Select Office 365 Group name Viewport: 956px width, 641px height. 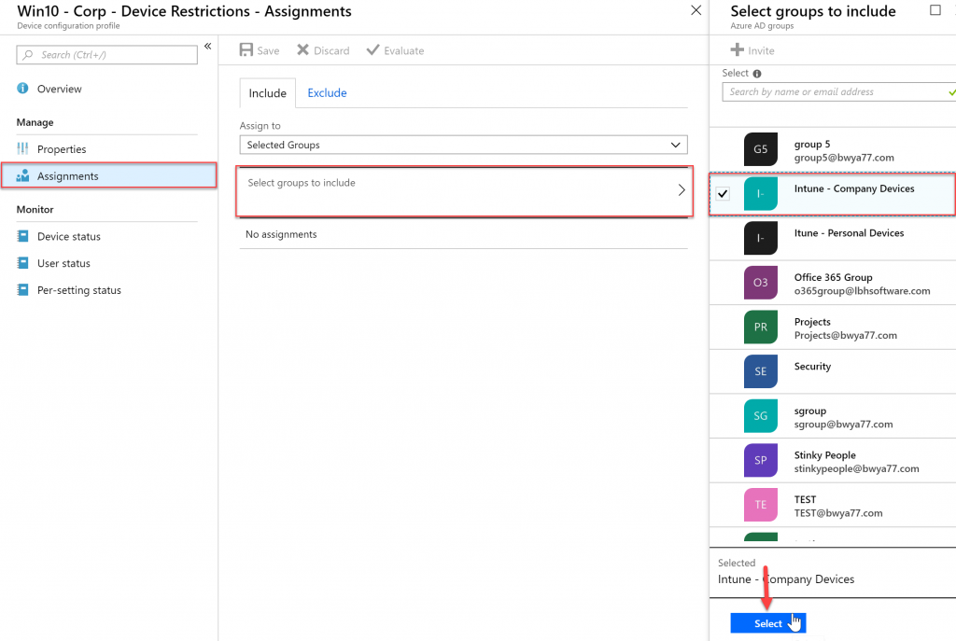click(833, 278)
